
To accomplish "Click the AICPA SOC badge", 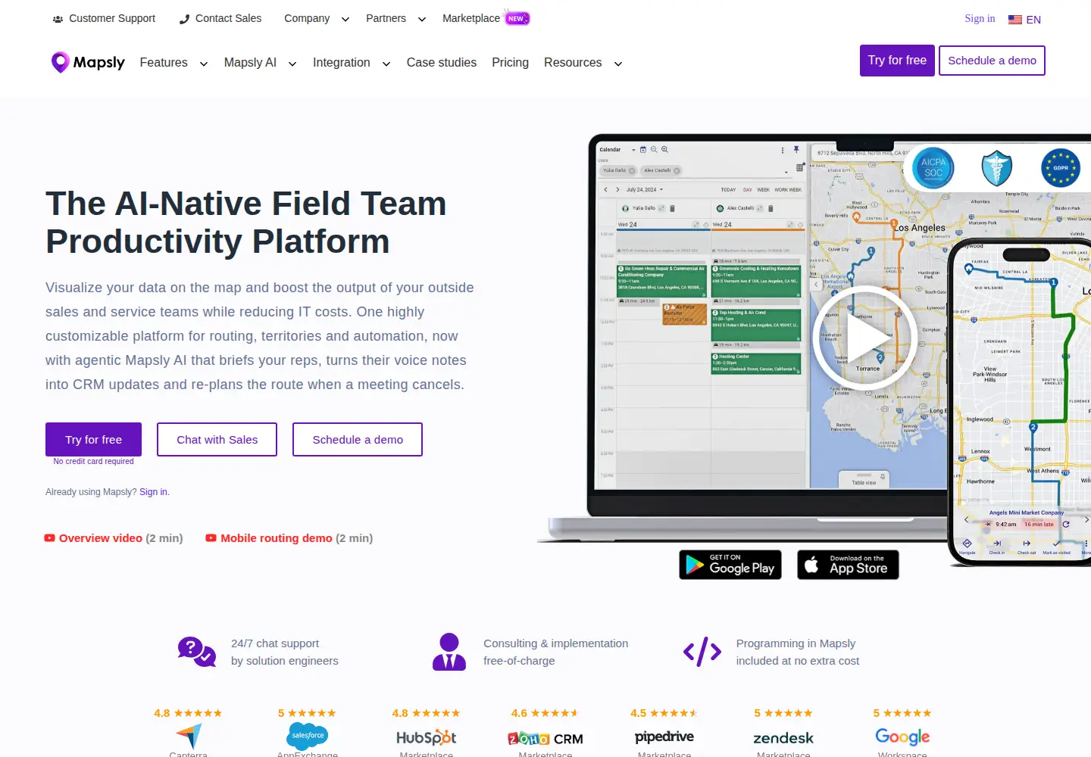I will [x=933, y=167].
